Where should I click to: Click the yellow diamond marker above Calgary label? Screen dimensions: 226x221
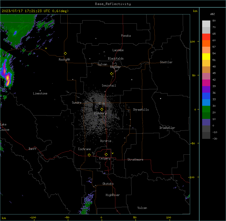106,155
